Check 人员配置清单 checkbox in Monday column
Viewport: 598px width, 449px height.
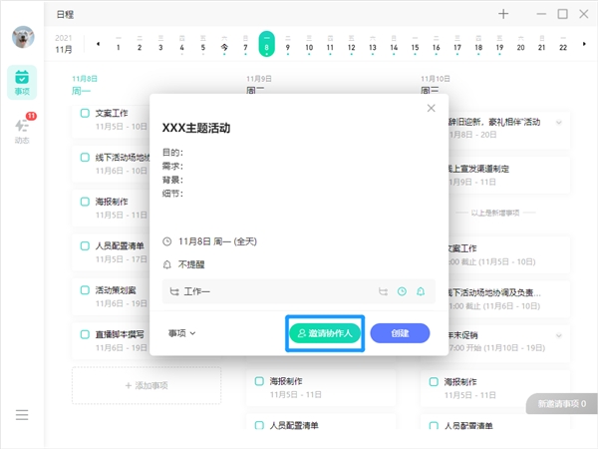85,245
